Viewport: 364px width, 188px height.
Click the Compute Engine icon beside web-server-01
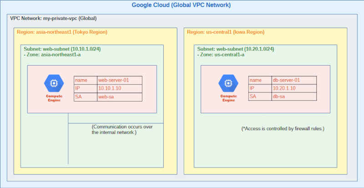coord(54,83)
